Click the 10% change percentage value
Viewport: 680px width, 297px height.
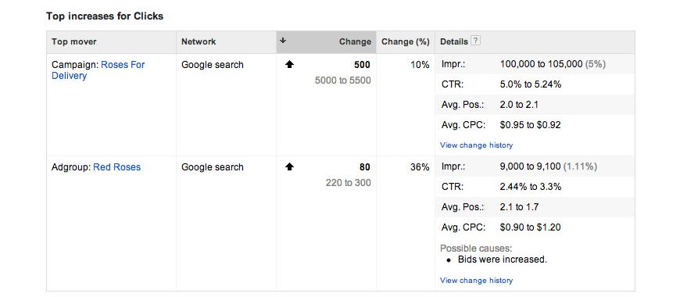point(420,65)
